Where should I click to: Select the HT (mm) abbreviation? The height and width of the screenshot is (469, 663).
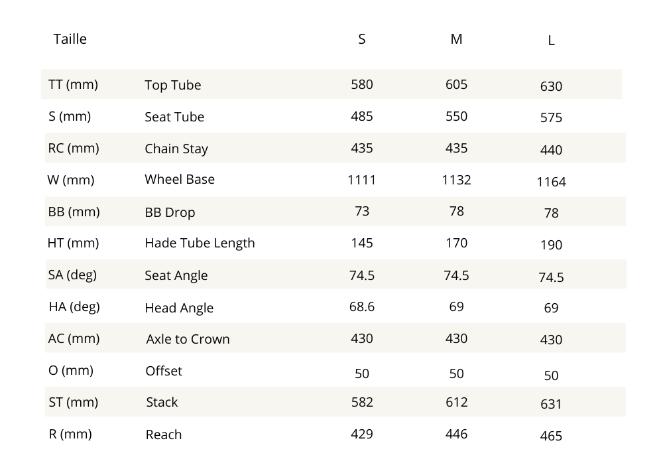[73, 243]
